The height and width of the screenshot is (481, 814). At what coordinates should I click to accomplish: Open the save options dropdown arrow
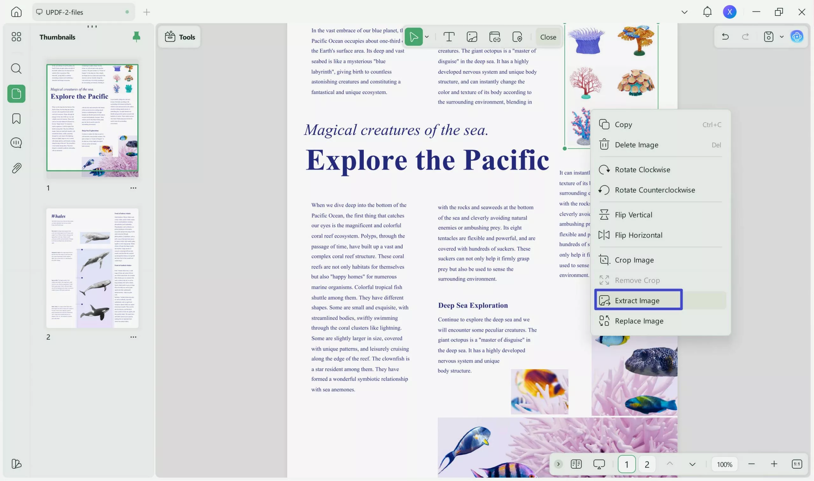[782, 37]
